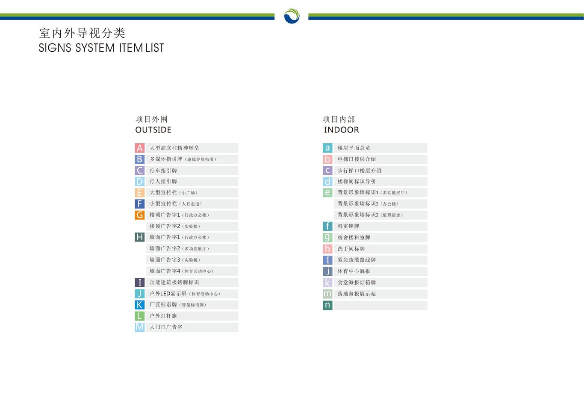Select the teal lowercase f tile
Image resolution: width=584 pixels, height=413 pixels.
point(327,226)
